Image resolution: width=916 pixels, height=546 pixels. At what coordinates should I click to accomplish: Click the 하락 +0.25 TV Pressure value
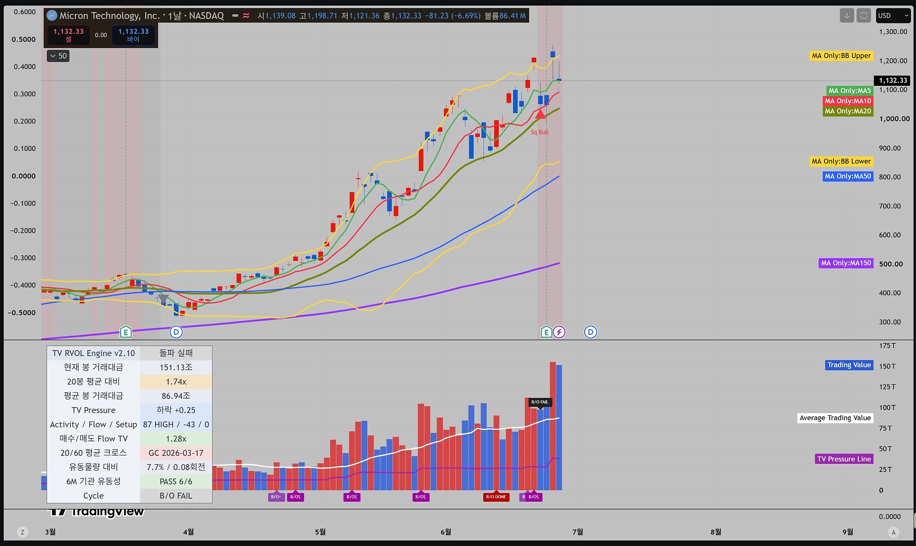pos(176,410)
